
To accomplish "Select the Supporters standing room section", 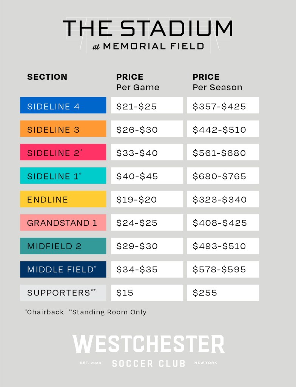I will (63, 293).
